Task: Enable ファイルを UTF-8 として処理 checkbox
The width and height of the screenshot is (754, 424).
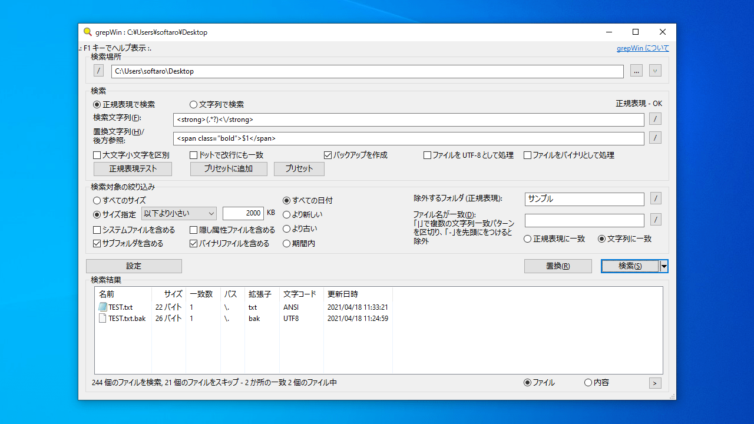Action: pyautogui.click(x=469, y=155)
